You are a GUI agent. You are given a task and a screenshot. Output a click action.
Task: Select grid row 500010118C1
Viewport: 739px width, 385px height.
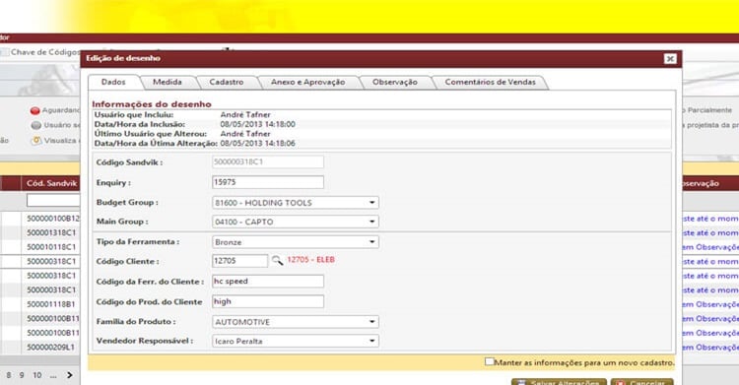51,247
